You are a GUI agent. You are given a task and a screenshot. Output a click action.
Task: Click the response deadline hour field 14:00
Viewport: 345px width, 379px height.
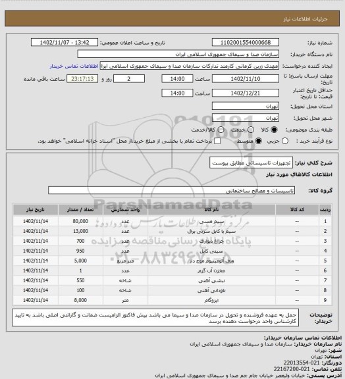pyautogui.click(x=177, y=79)
